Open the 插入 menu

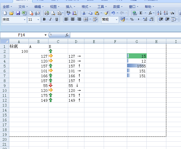[70, 7]
